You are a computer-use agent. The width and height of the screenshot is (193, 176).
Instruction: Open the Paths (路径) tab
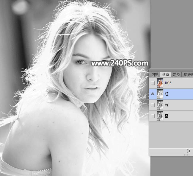pos(176,75)
